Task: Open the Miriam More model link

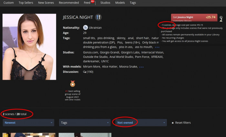Action: (x=92, y=67)
